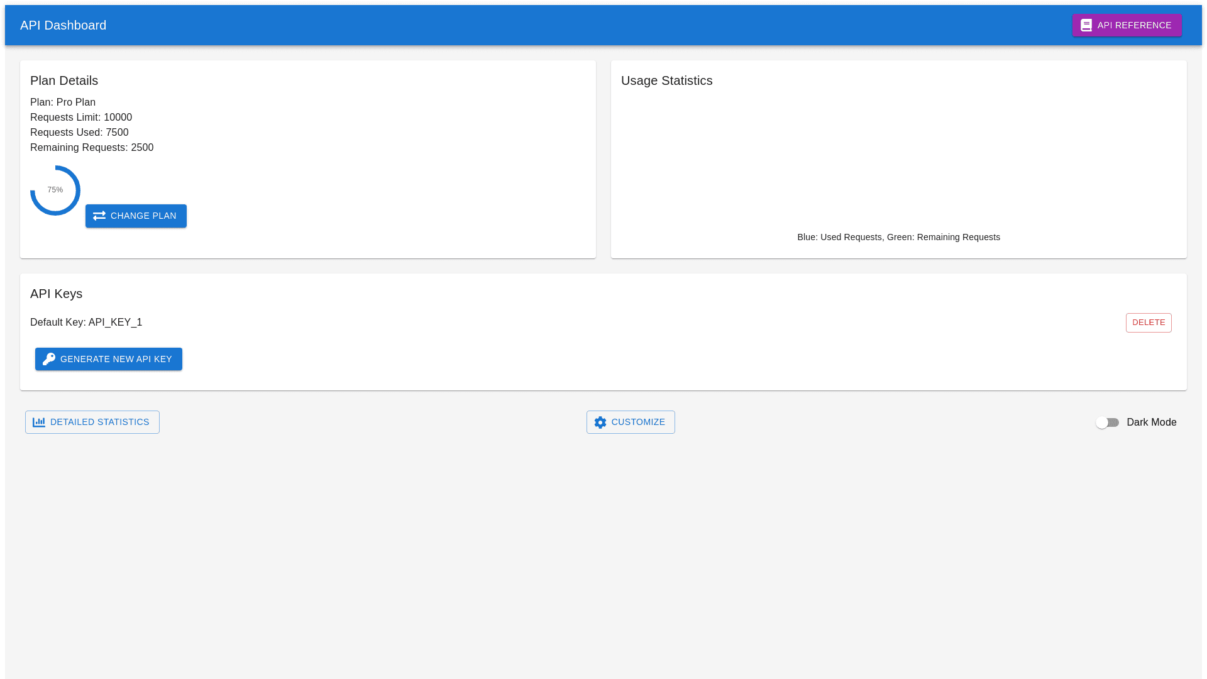Click the Plan Details heading
Image resolution: width=1207 pixels, height=679 pixels.
[x=64, y=80]
